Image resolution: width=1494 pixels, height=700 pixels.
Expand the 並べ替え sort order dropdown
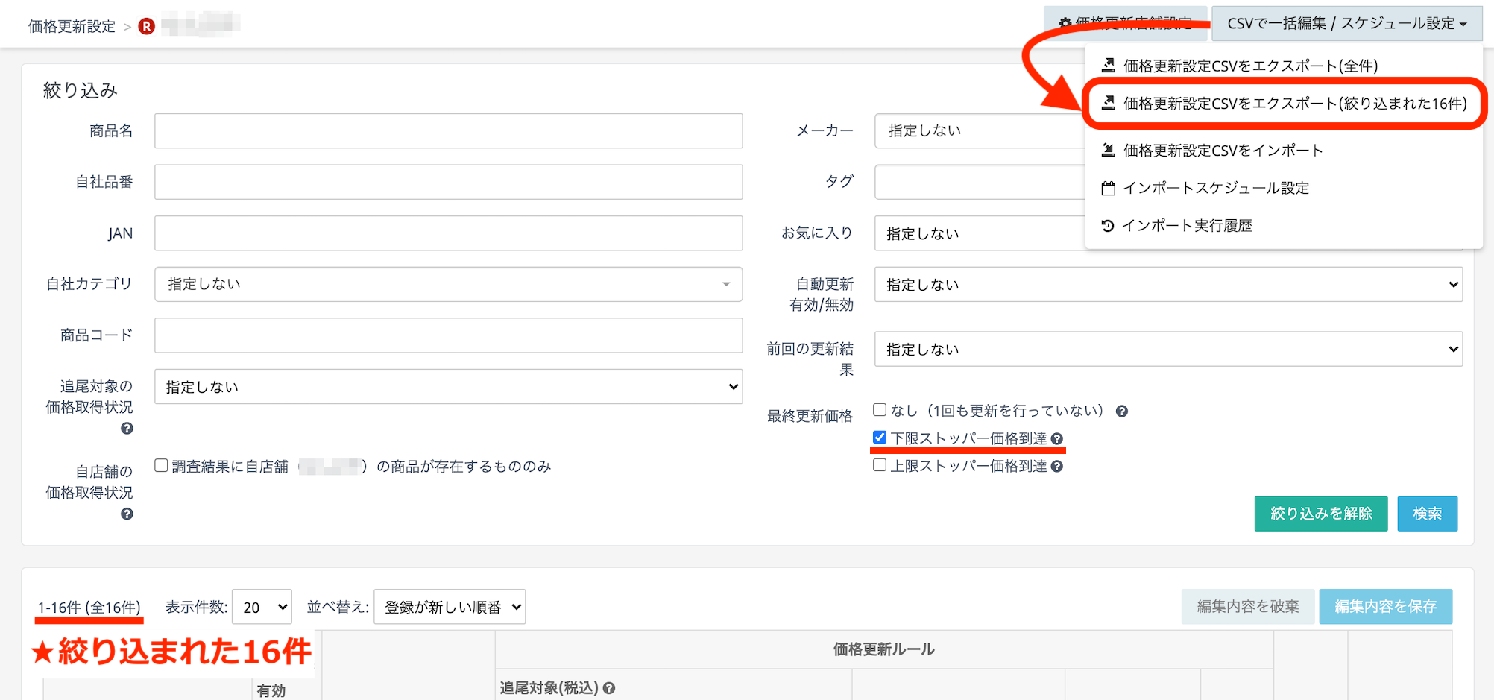pyautogui.click(x=450, y=608)
